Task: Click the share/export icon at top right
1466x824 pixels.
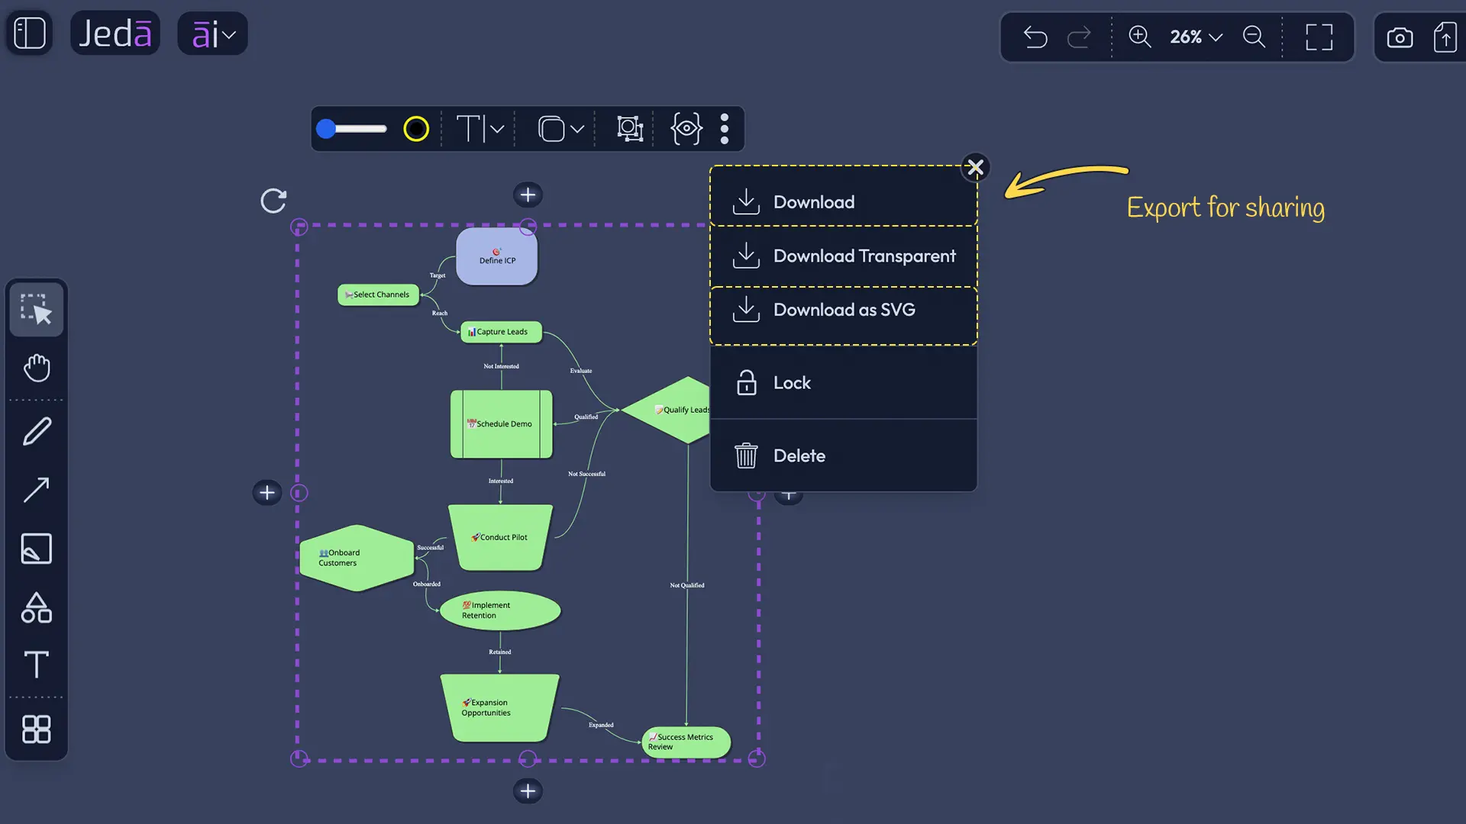Action: click(x=1445, y=37)
